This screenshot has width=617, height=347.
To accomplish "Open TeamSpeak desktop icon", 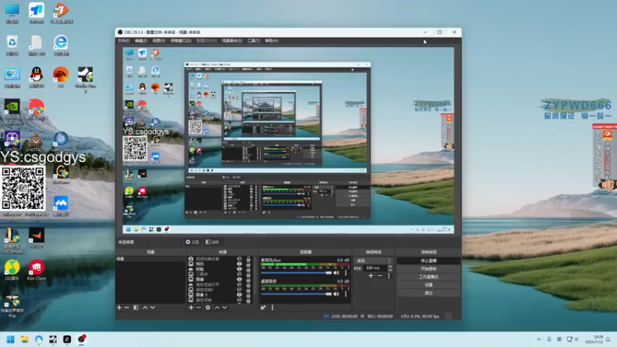I will point(61,142).
